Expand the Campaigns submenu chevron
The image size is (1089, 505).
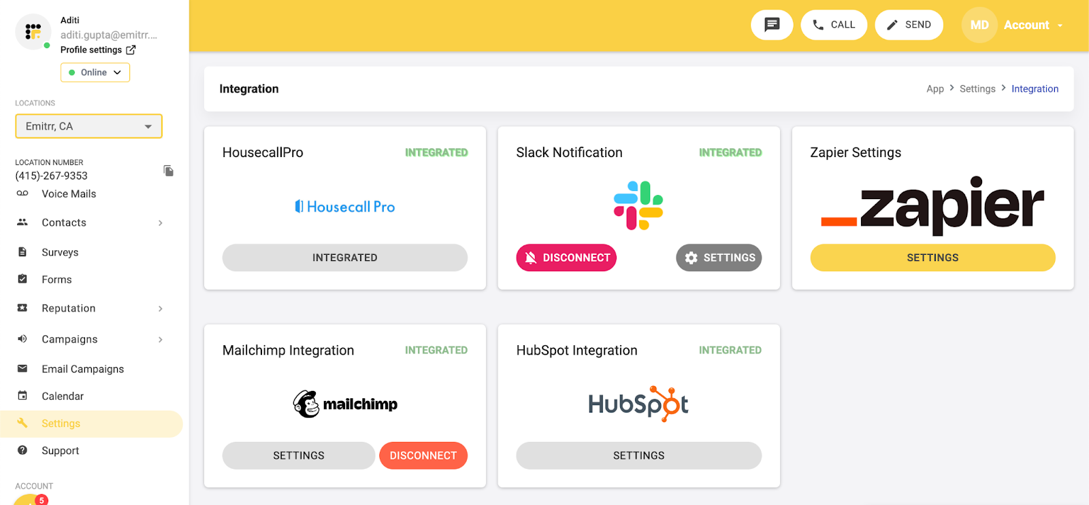pos(161,340)
